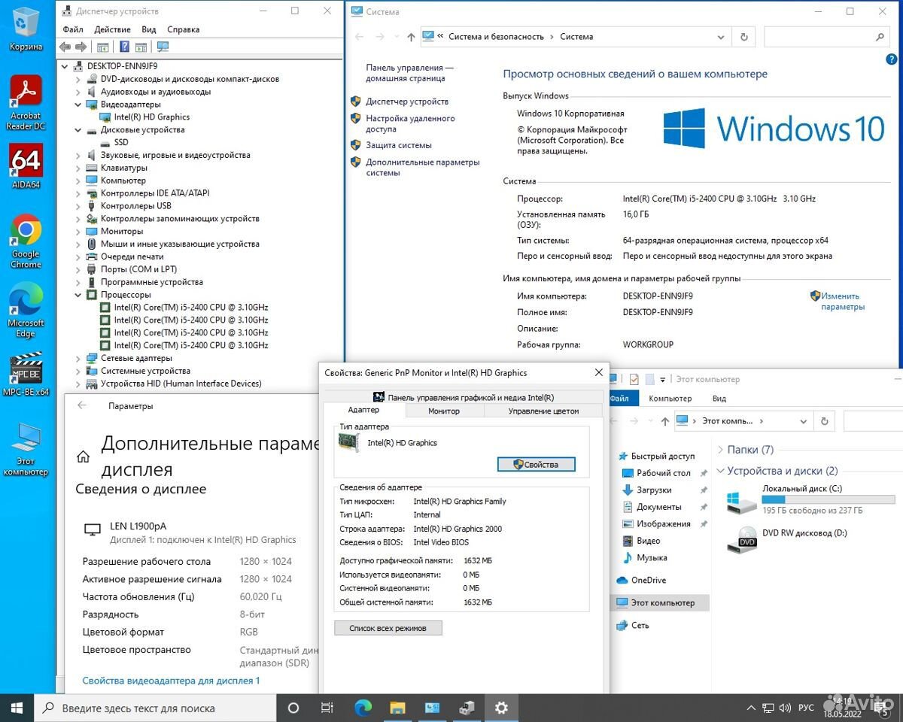
Task: Expand Мониторы node in Device Manager
Action: click(78, 231)
